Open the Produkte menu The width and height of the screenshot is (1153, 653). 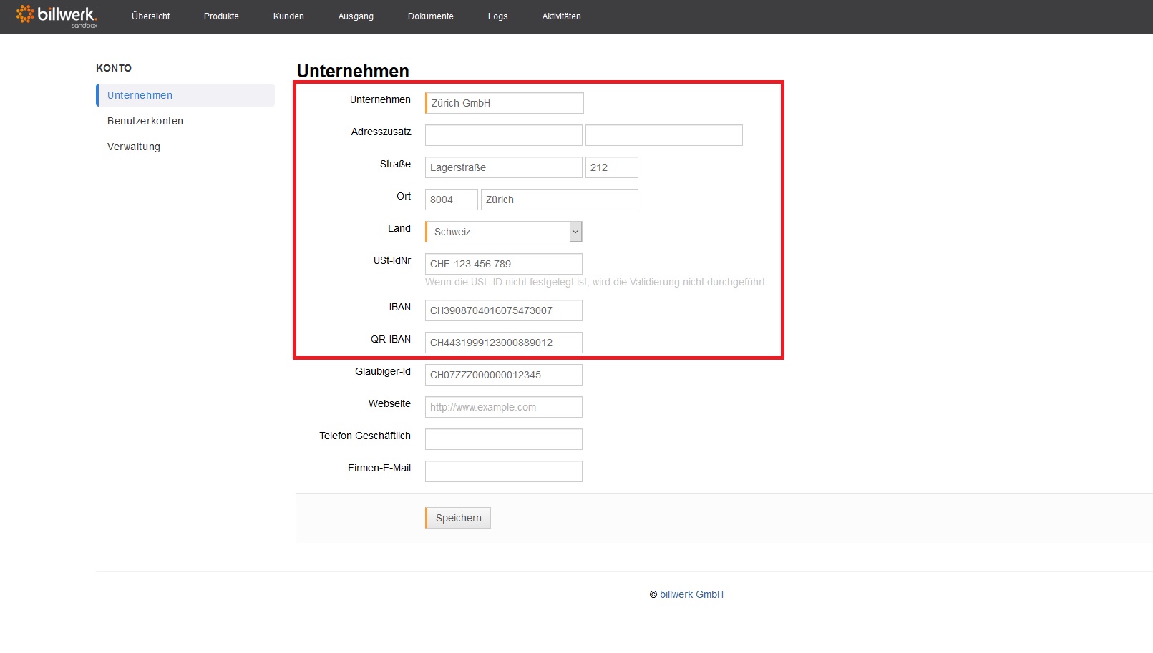pos(221,16)
